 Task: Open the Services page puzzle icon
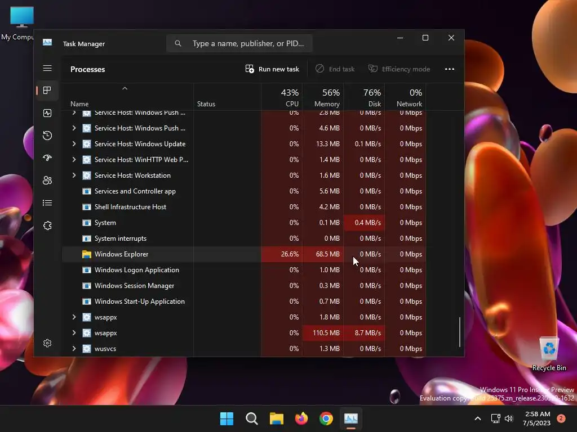coord(47,226)
